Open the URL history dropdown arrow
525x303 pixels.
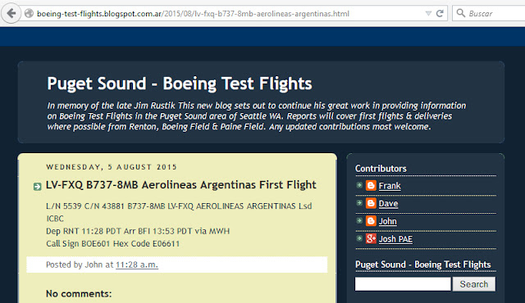point(428,13)
